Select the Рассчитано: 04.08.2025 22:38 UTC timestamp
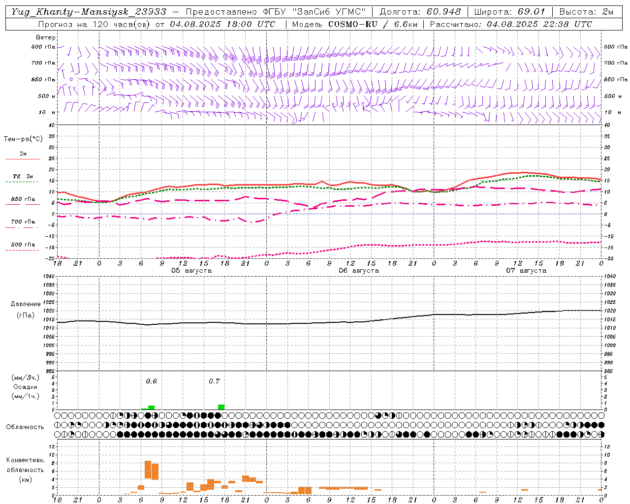 (511, 24)
